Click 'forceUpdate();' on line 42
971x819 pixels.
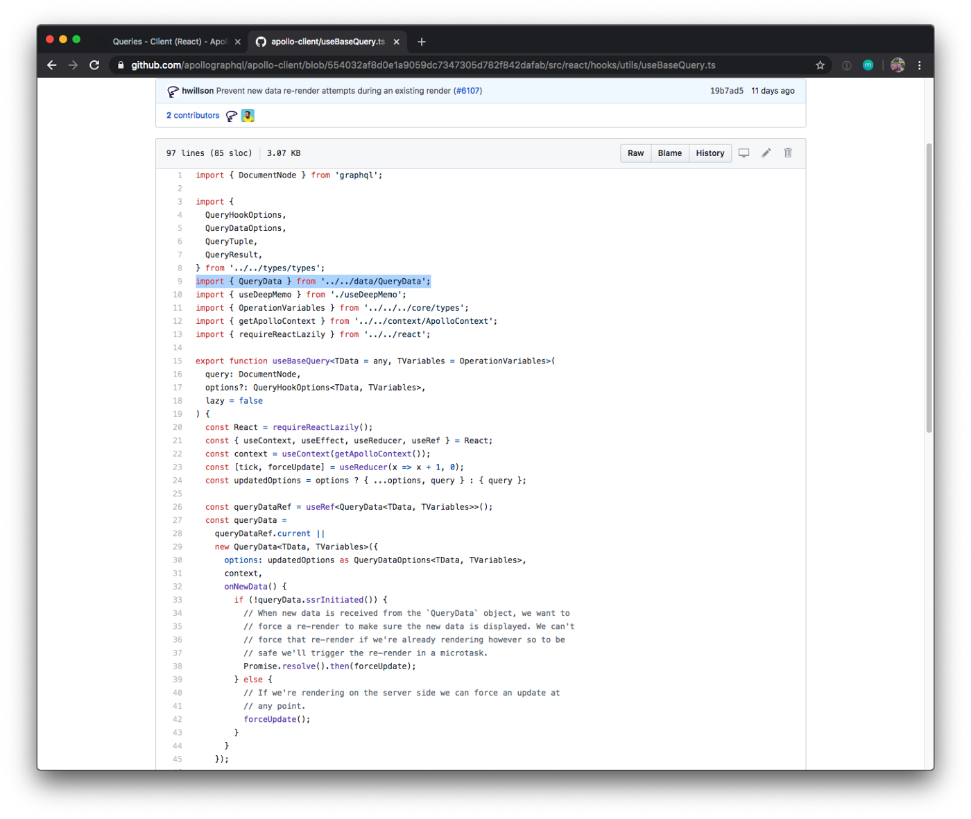tap(277, 720)
